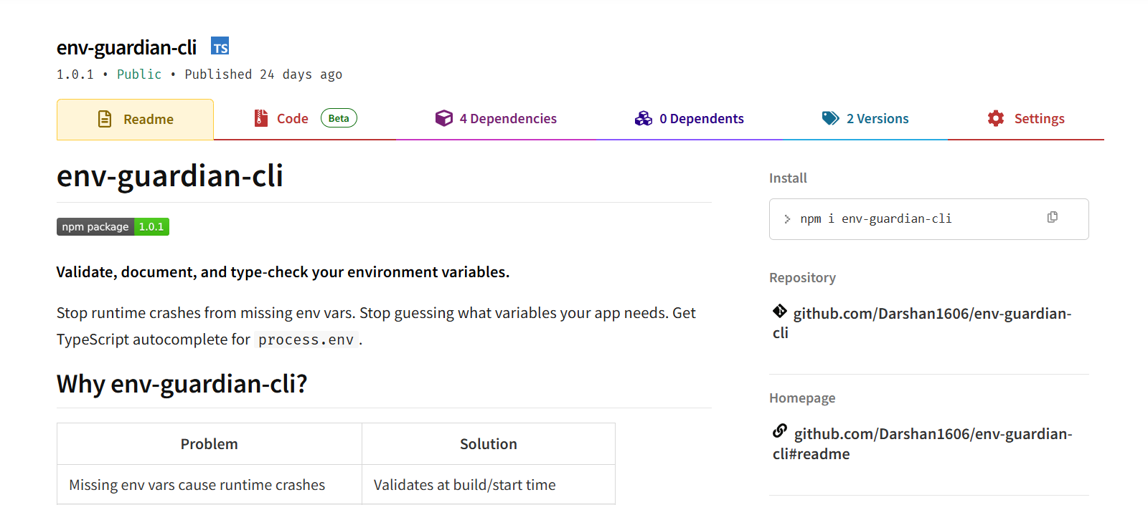Viewport: 1148px width, 505px height.
Task: Click the version number 1.0.1
Action: pyautogui.click(x=75, y=74)
